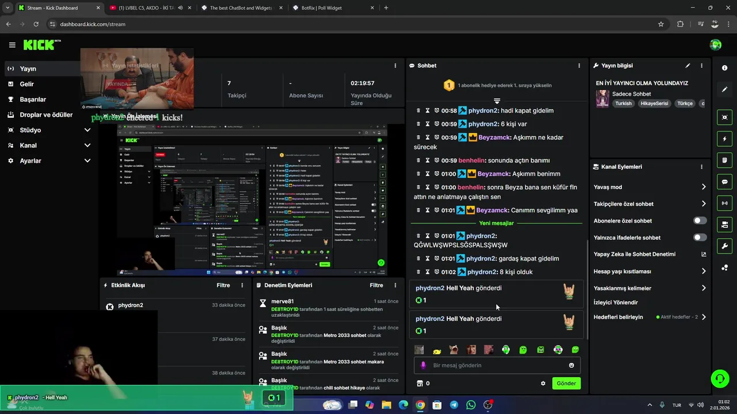737x414 pixels.
Task: Open the note page icon in the right toolbar
Action: point(724,160)
